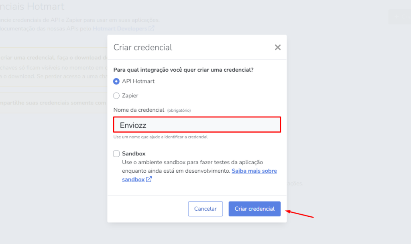The height and width of the screenshot is (244, 411).
Task: Click the Criar credencial button
Action: click(x=254, y=209)
